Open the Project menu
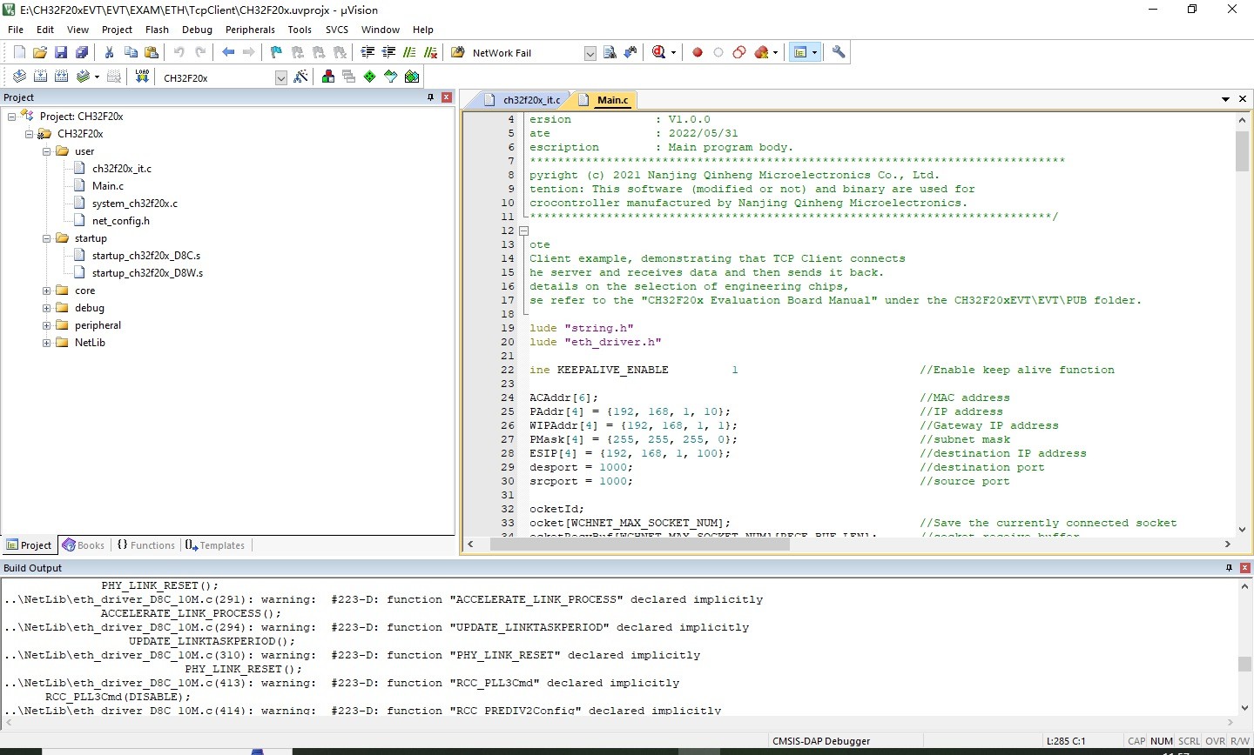Screen dimensions: 1254x755 point(117,30)
